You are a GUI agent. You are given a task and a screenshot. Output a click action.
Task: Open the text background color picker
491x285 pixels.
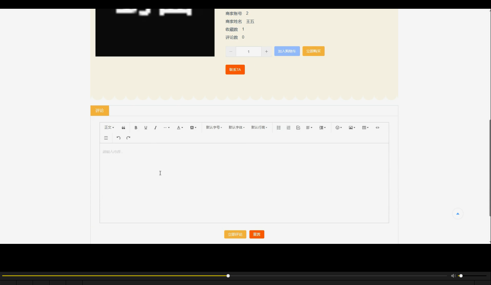193,128
